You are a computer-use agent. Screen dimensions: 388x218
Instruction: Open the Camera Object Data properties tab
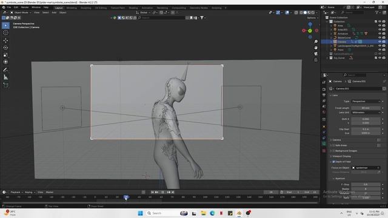click(x=324, y=144)
